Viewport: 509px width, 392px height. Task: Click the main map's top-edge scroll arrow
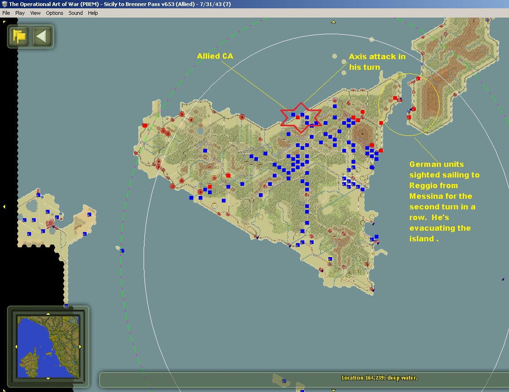[333, 22]
